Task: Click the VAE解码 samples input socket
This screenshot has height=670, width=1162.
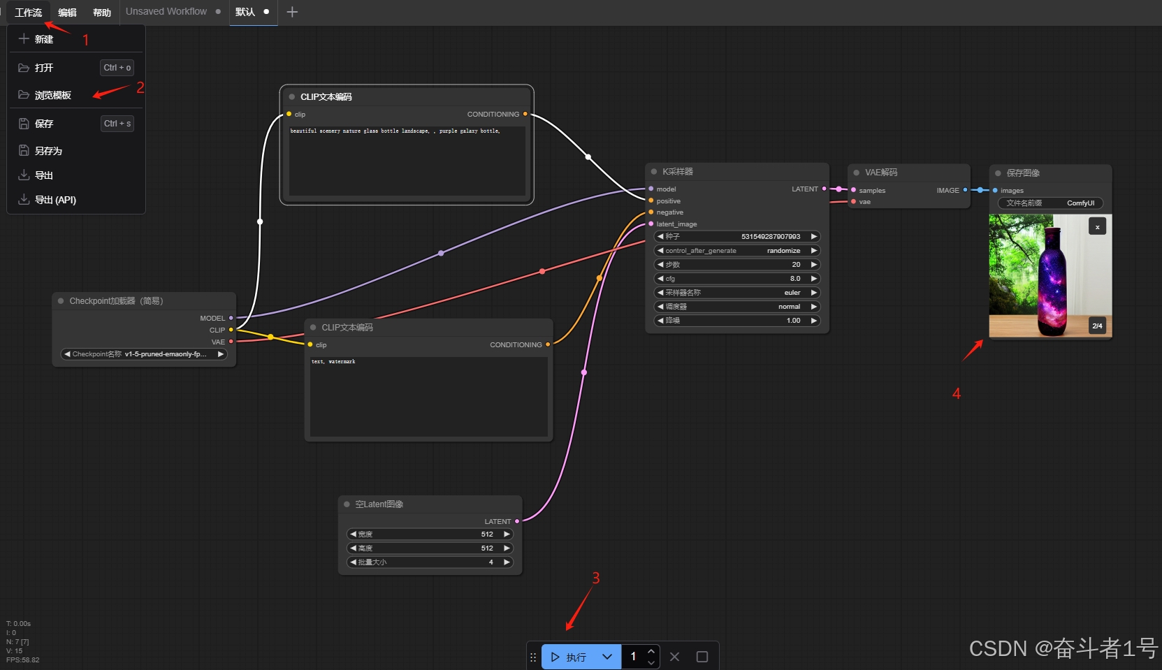Action: pos(854,190)
